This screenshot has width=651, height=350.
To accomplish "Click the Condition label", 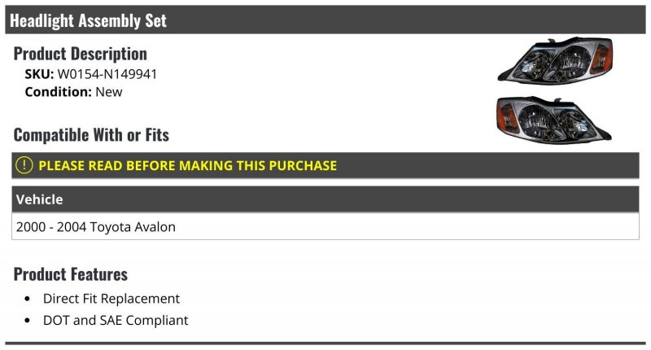I will pos(58,92).
